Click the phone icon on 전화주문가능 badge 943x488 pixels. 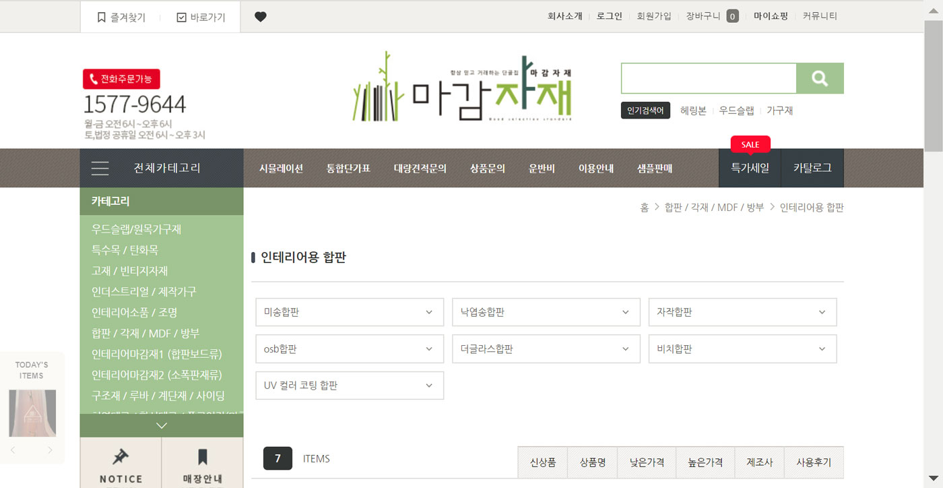(x=94, y=79)
